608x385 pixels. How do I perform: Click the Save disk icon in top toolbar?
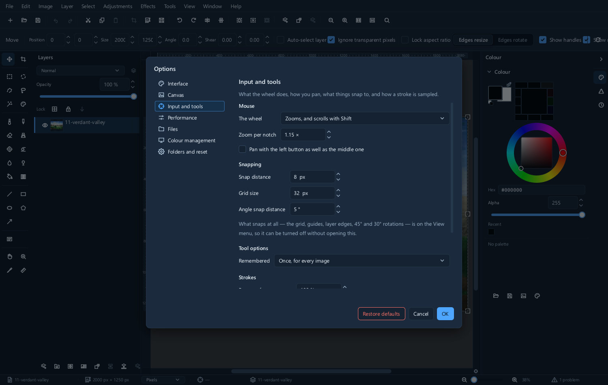click(38, 20)
